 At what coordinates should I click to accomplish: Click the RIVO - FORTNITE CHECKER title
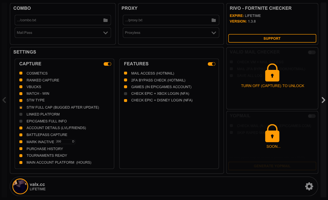pyautogui.click(x=261, y=8)
